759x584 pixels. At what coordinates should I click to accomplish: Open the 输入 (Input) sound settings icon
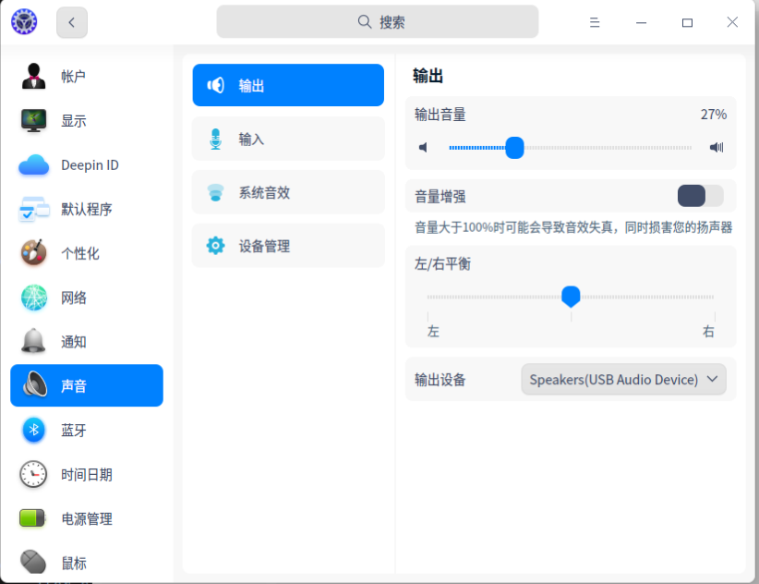pos(215,139)
